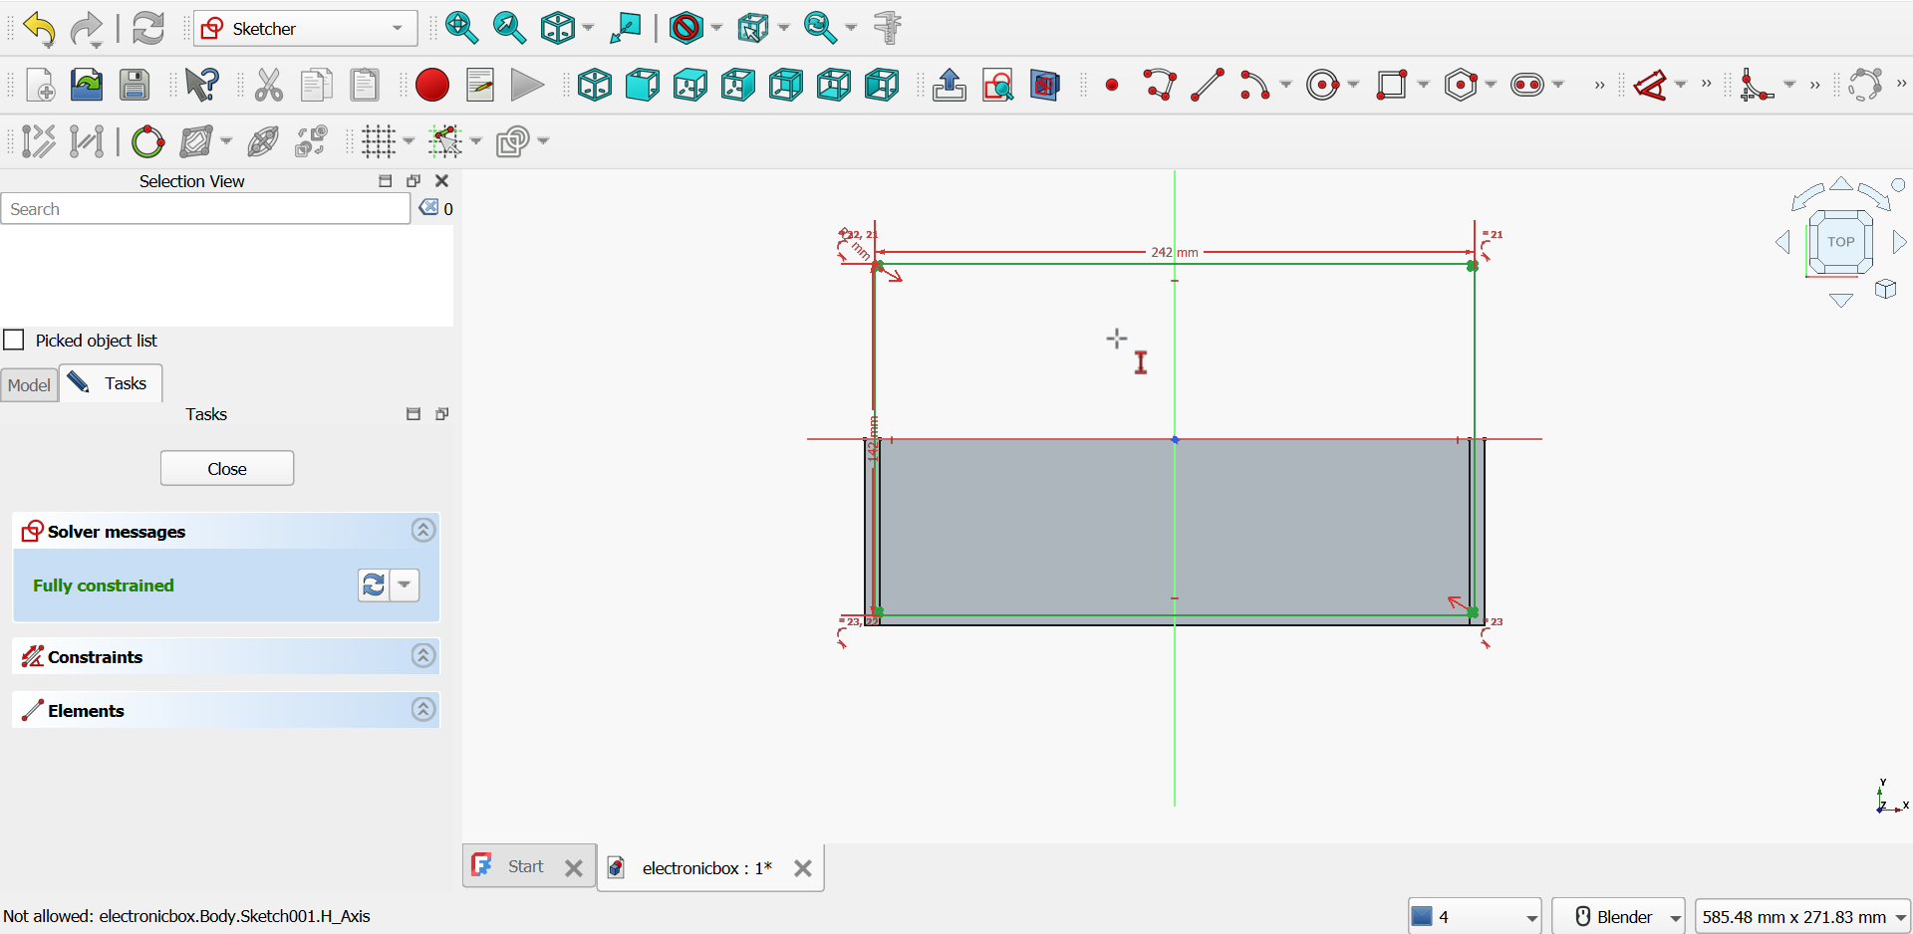Image resolution: width=1913 pixels, height=934 pixels.
Task: Click the Search field in Selection View
Action: [x=205, y=209]
